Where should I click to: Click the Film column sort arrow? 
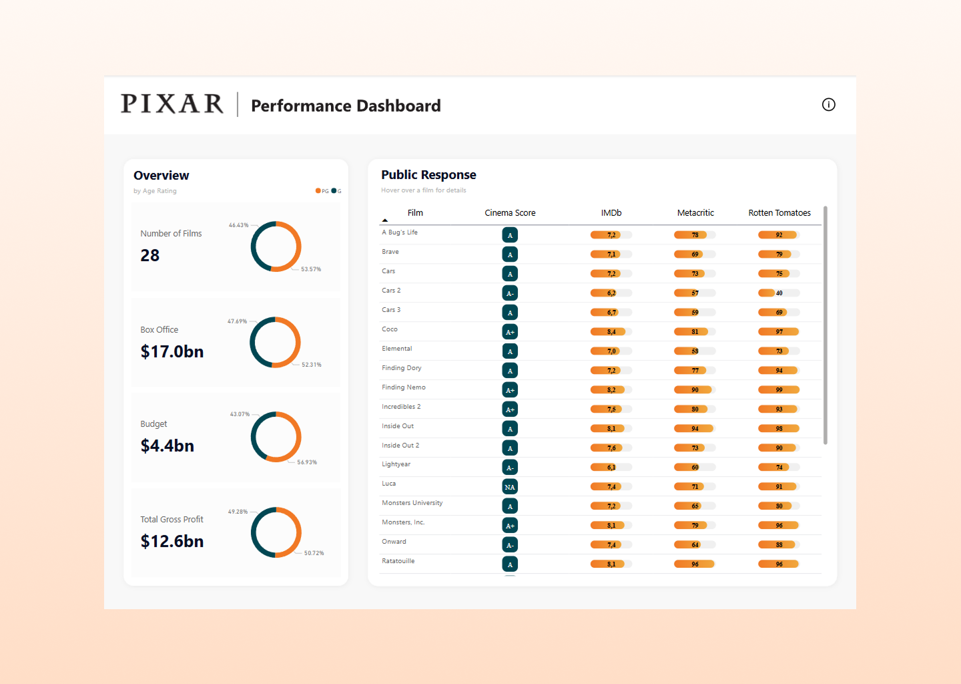coord(385,220)
